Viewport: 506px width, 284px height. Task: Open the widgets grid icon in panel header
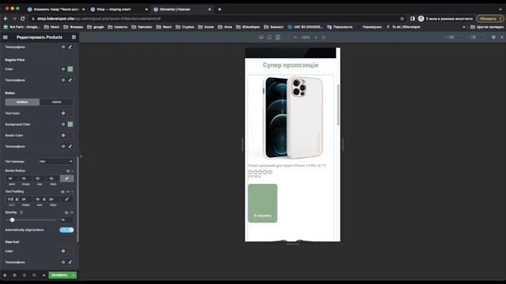coord(74,37)
